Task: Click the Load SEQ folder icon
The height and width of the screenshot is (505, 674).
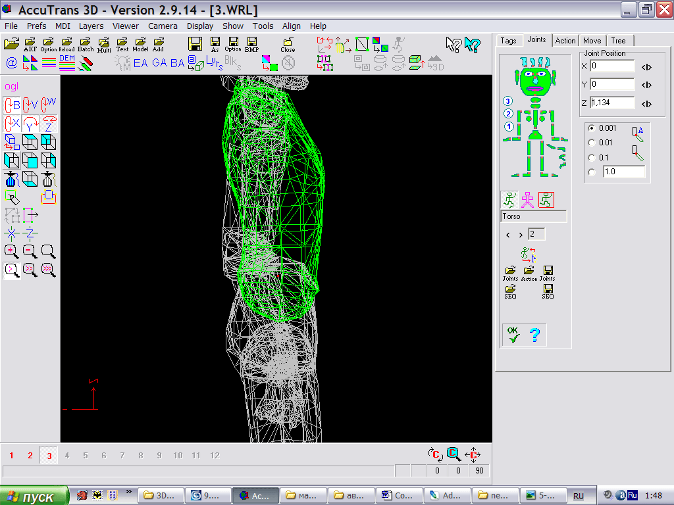Action: coord(510,291)
